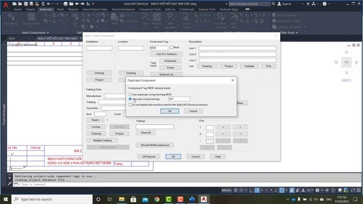Click the status bar gear workspace icon

[x=318, y=190]
